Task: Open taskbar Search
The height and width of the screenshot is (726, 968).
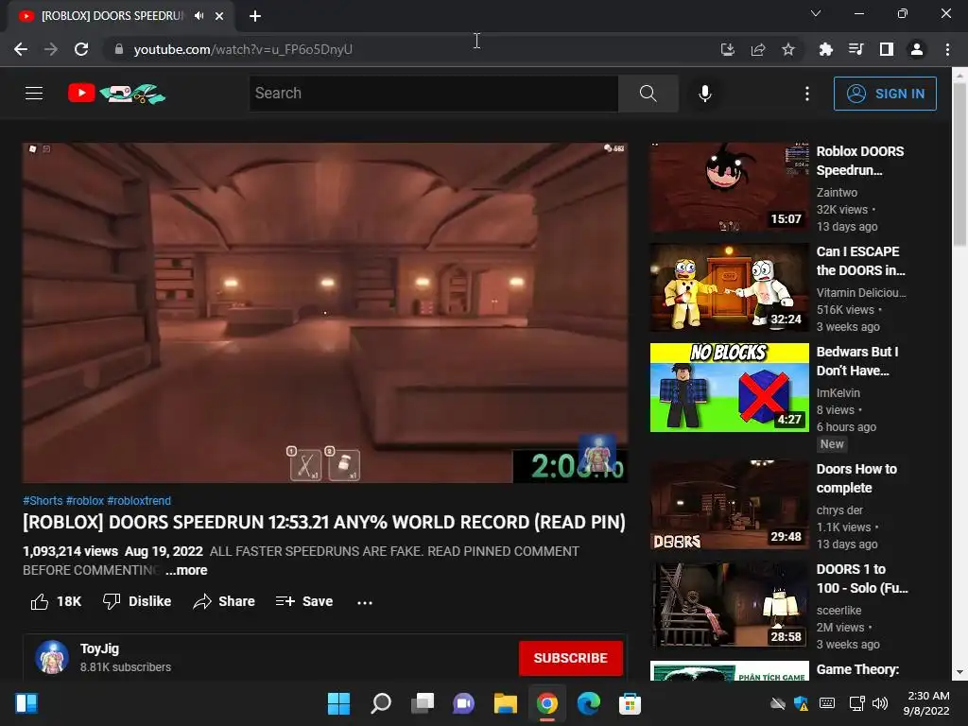Action: point(380,703)
